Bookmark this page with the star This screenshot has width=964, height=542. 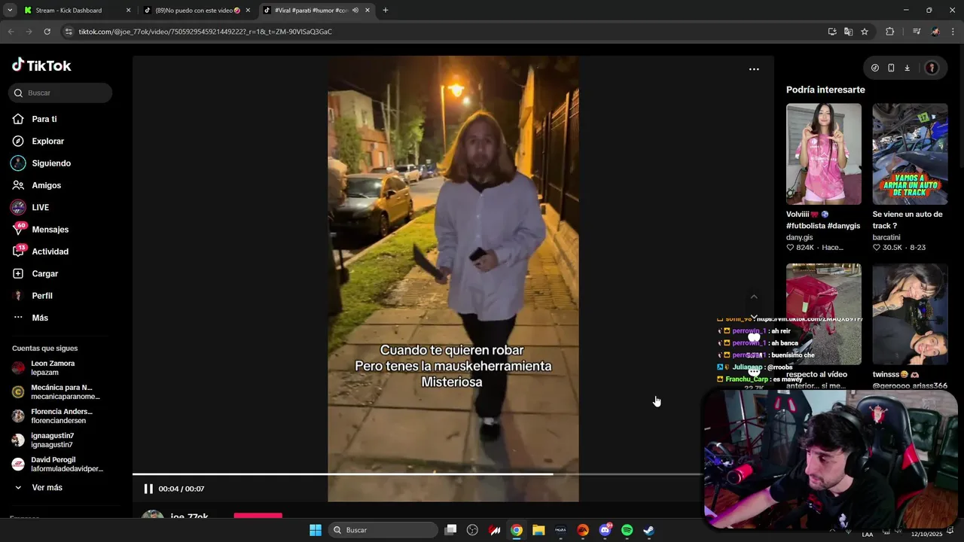[865, 32]
